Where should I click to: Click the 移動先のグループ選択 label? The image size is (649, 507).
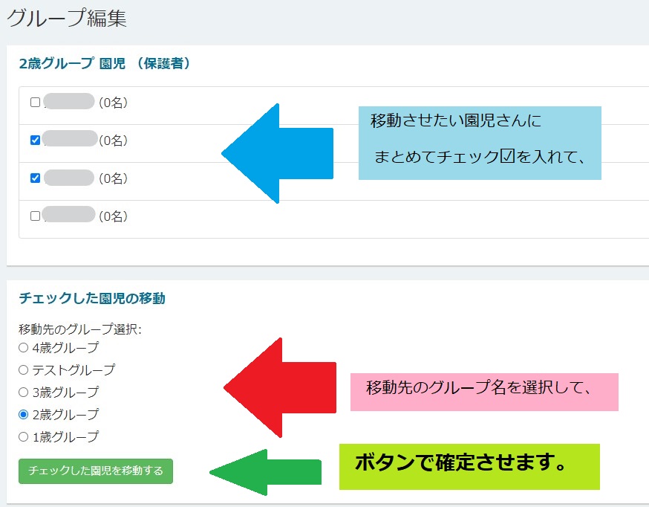79,329
